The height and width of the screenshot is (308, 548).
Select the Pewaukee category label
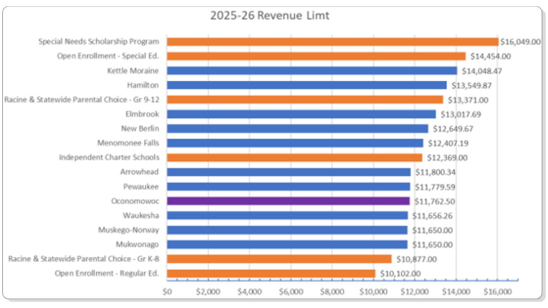141,187
